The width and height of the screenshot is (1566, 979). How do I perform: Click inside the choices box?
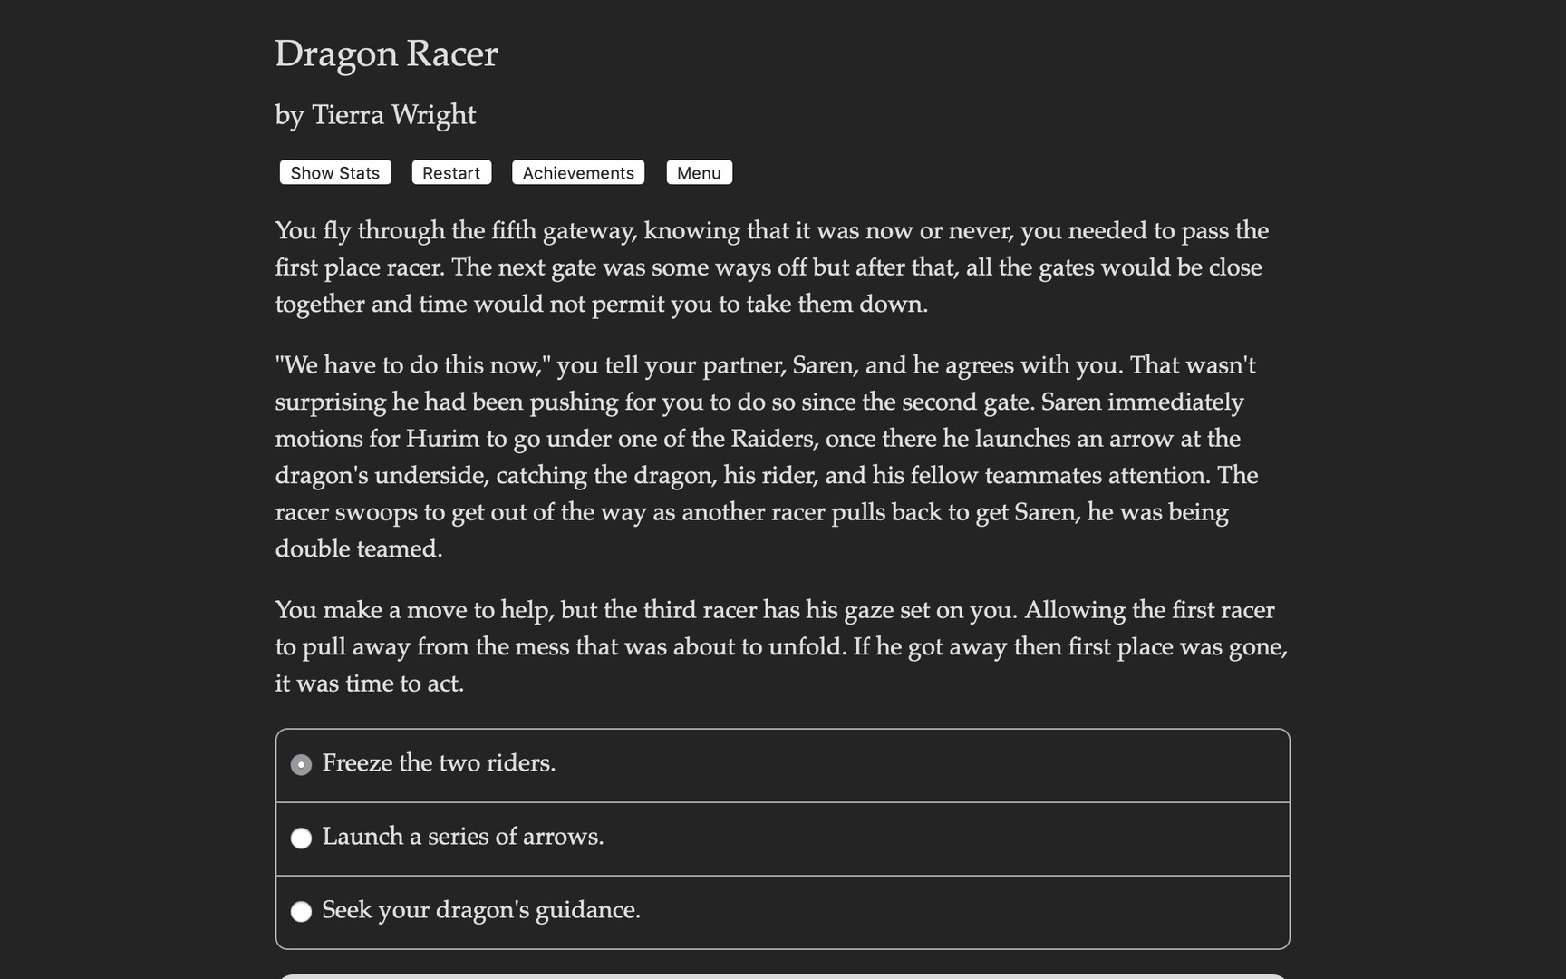tap(783, 838)
